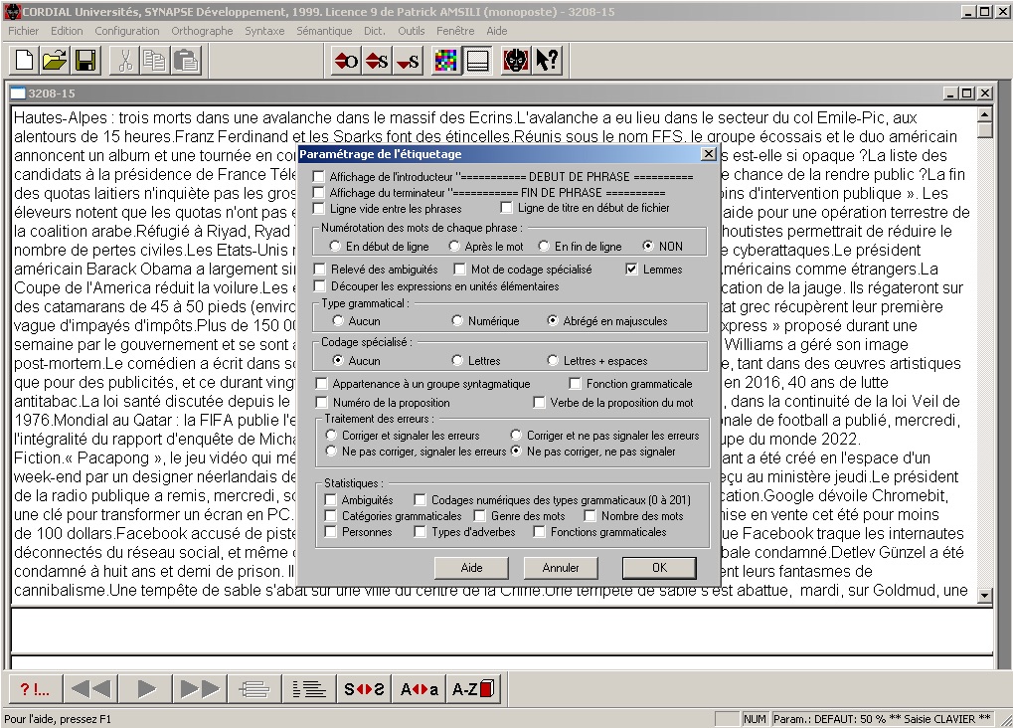Select Codage spécialisé Lettres option
Image resolution: width=1013 pixels, height=728 pixels.
click(x=457, y=360)
